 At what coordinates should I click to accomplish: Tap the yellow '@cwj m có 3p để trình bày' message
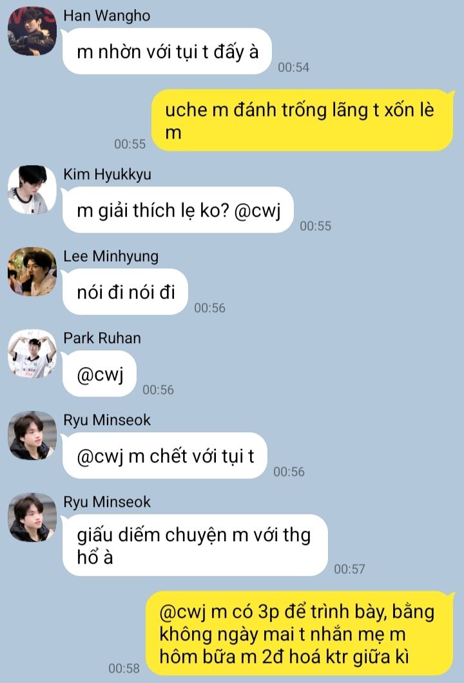point(300,633)
